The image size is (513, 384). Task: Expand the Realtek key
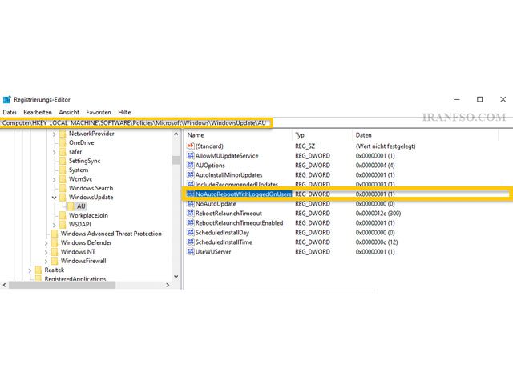(x=30, y=270)
